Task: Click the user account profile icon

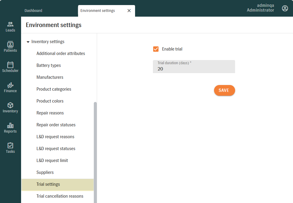Action: [285, 8]
